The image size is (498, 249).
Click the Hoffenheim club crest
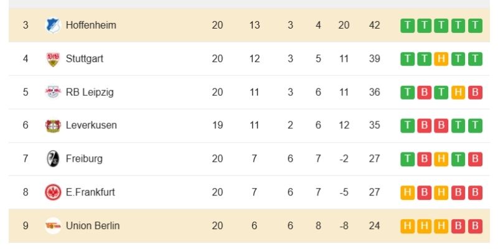[x=53, y=26]
